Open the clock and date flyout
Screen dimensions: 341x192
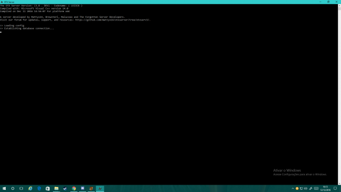tap(325, 188)
